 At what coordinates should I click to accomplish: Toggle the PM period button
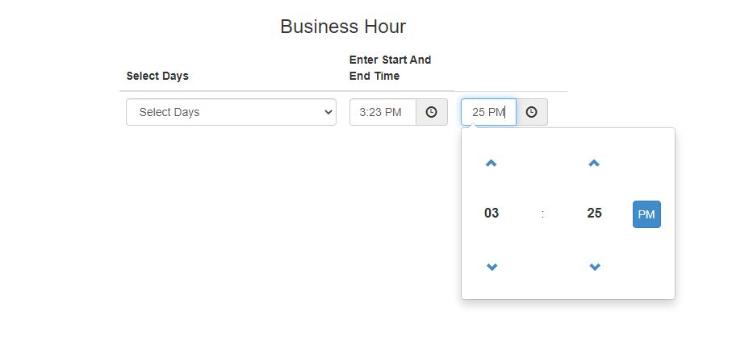pos(646,214)
